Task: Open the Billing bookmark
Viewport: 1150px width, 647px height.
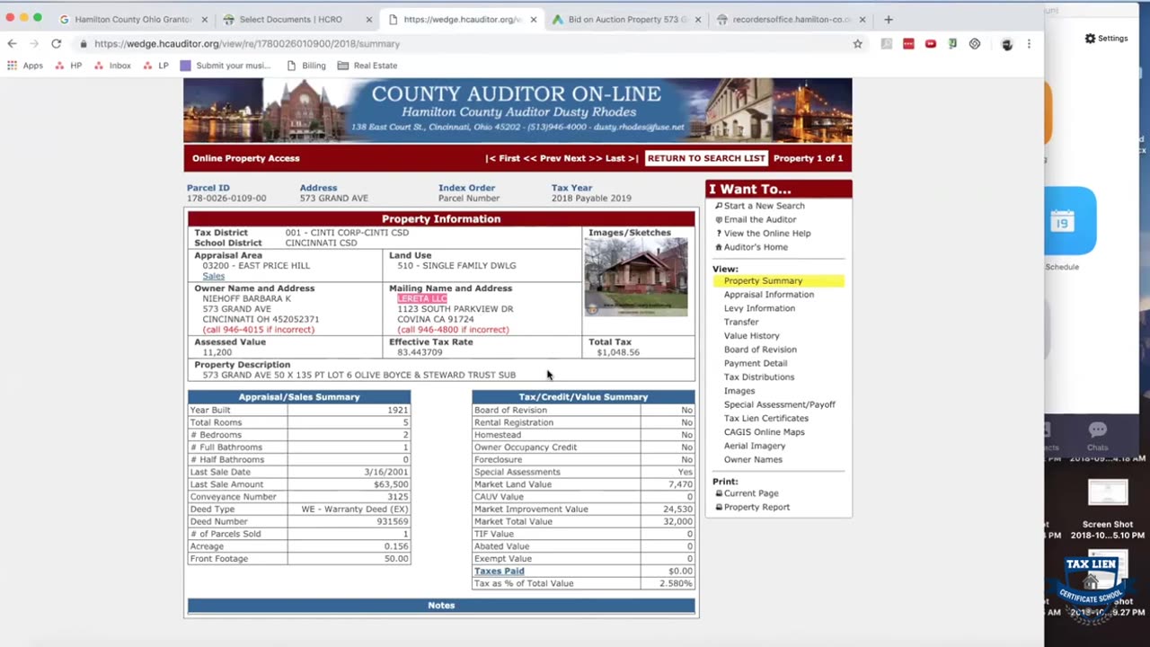Action: click(x=305, y=66)
